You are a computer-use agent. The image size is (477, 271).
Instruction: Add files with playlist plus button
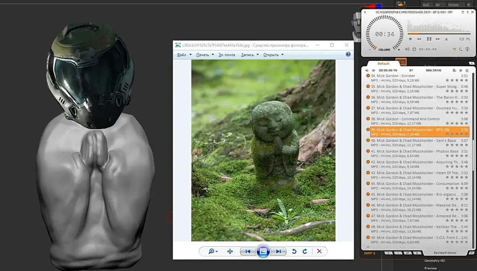388,253
